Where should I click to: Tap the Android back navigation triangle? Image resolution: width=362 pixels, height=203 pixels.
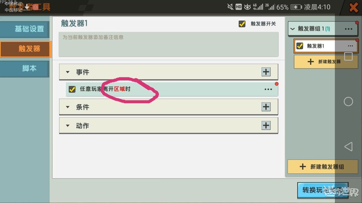coord(348,147)
